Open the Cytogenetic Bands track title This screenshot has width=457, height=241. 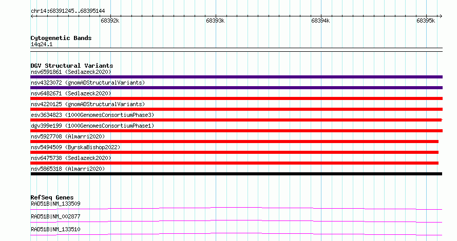point(61,38)
